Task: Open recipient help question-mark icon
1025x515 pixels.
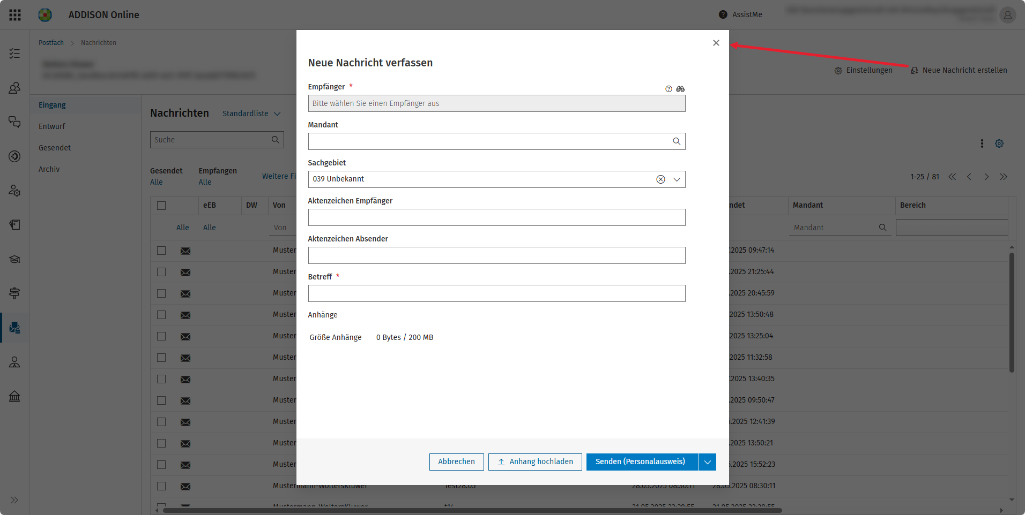Action: [669, 89]
